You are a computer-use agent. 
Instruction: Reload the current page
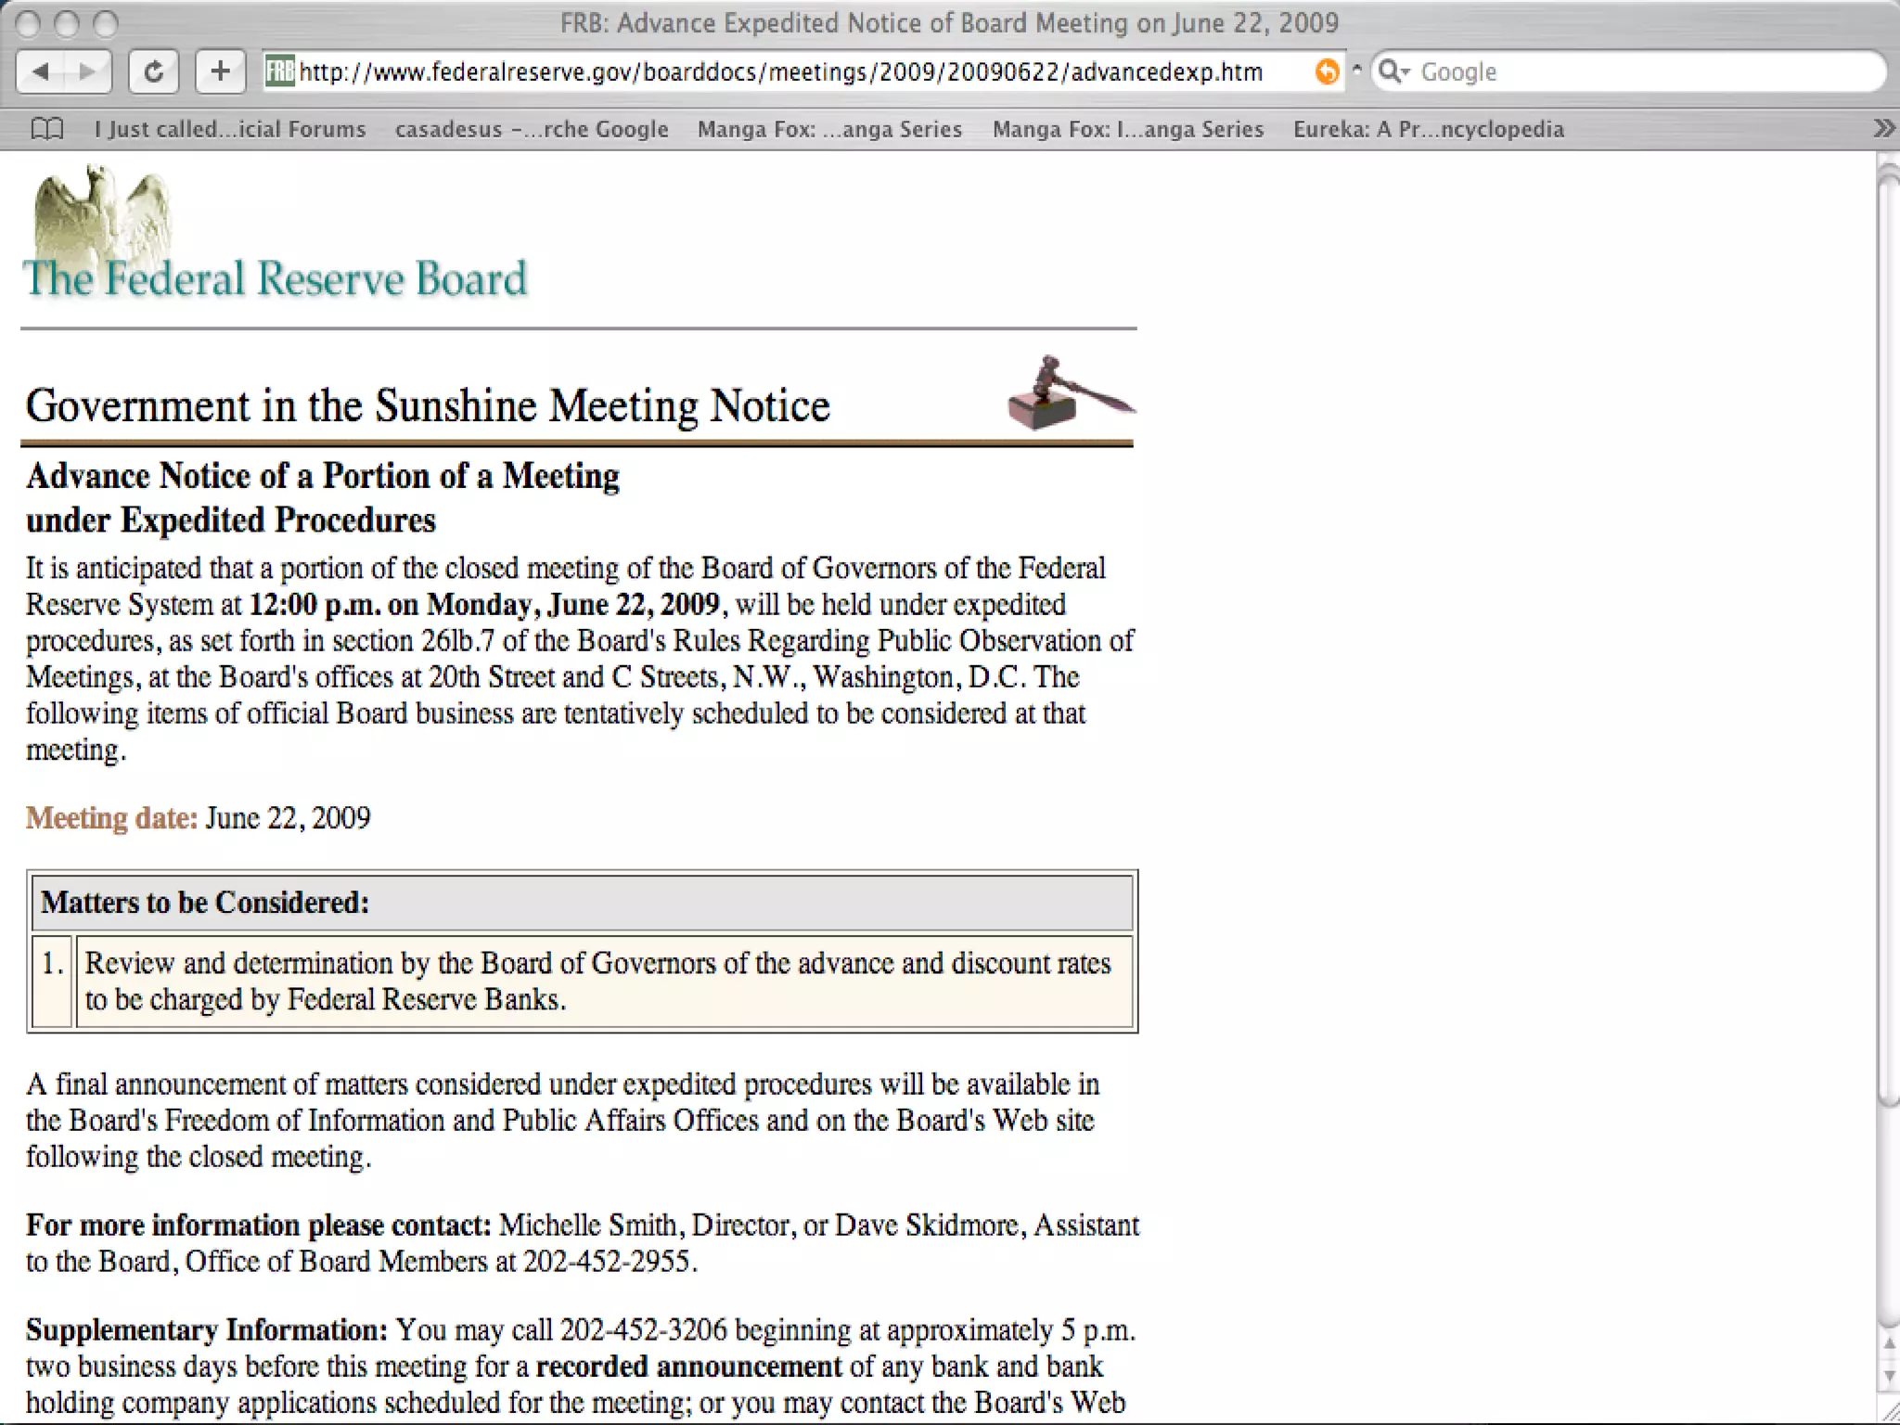pos(154,71)
